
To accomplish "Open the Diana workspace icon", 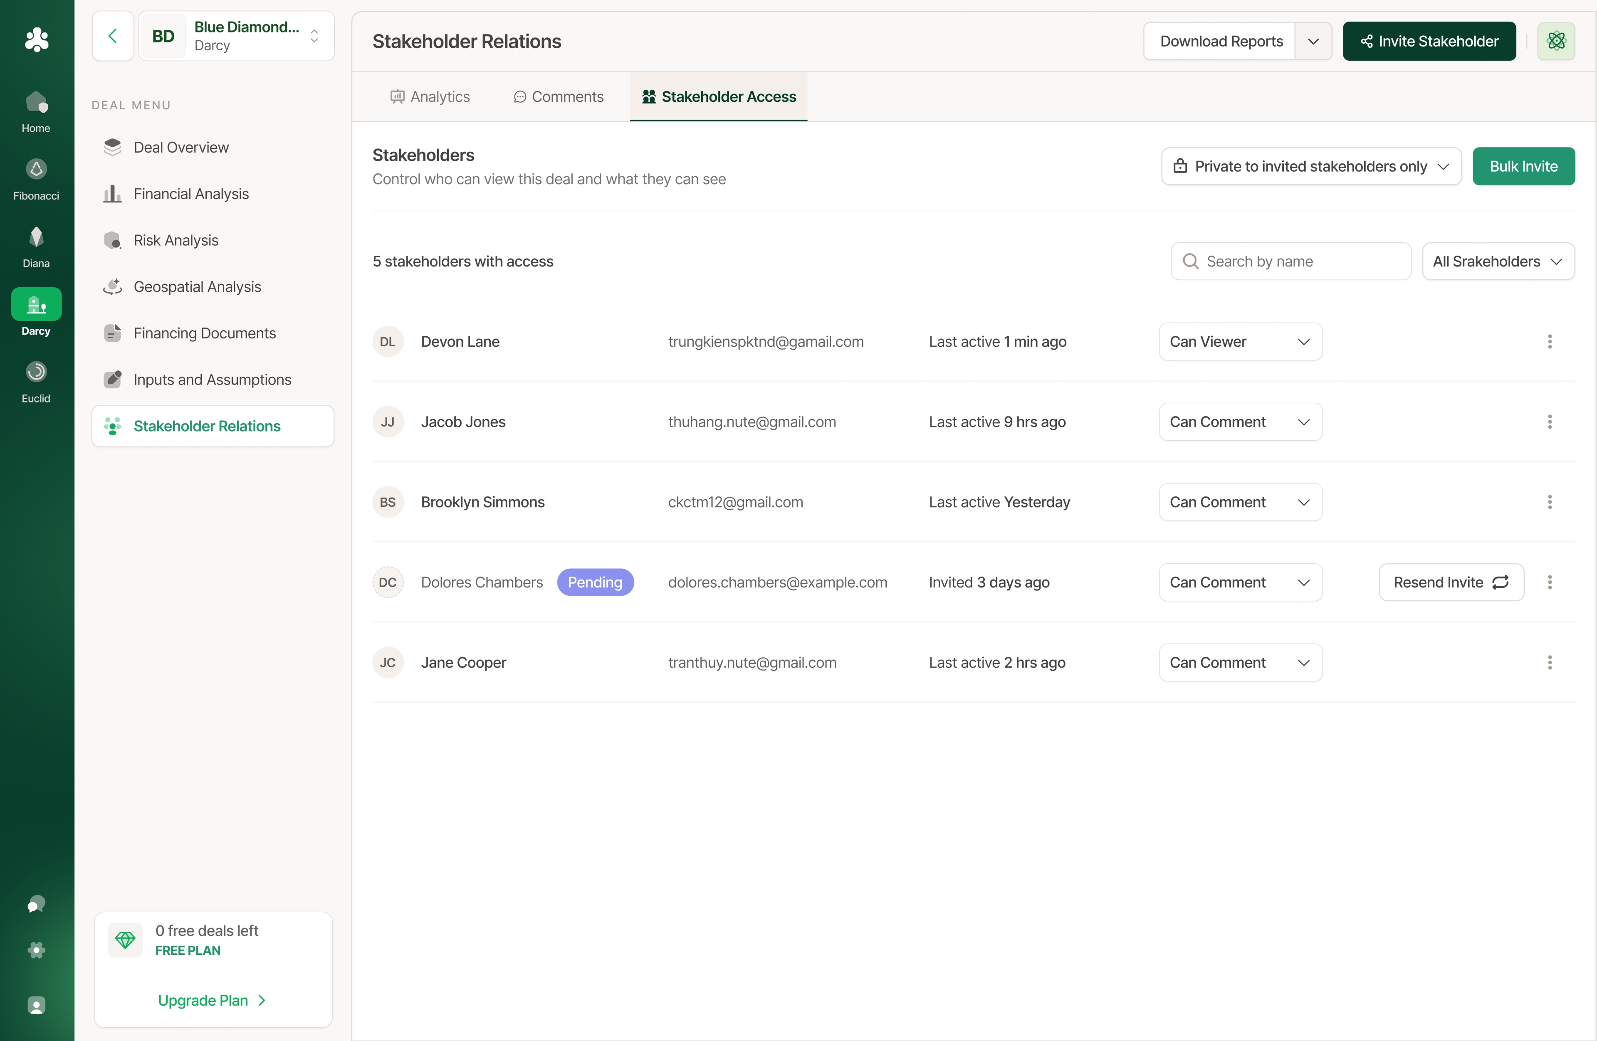I will point(36,237).
